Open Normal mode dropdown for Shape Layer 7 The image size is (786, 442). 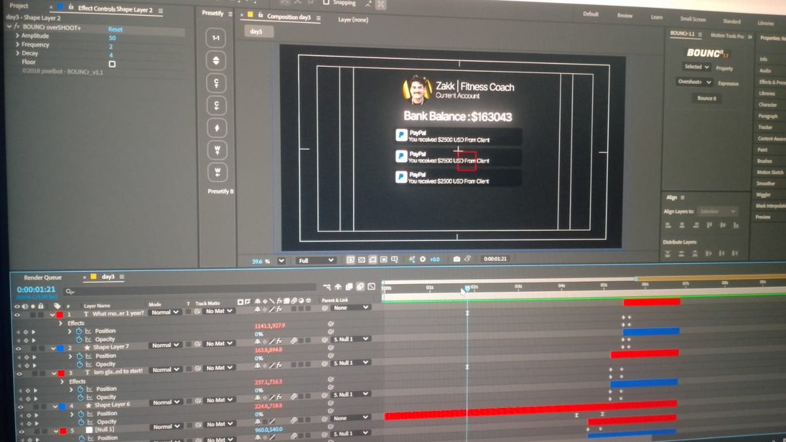pos(165,345)
